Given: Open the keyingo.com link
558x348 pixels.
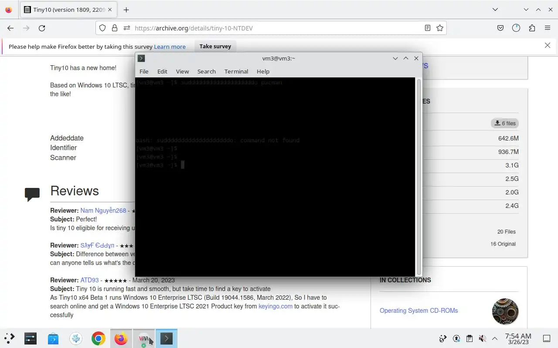Looking at the screenshot, I should [276, 306].
